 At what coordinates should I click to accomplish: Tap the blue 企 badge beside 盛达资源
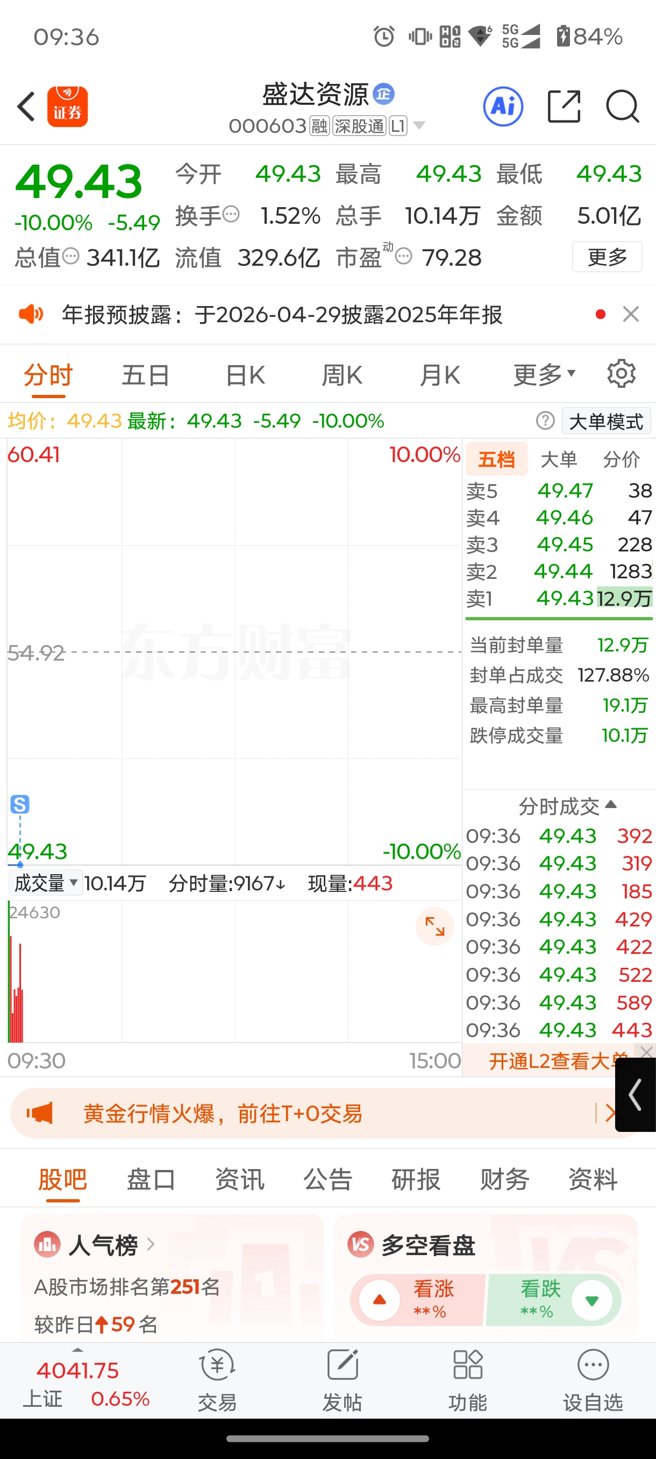click(x=384, y=94)
